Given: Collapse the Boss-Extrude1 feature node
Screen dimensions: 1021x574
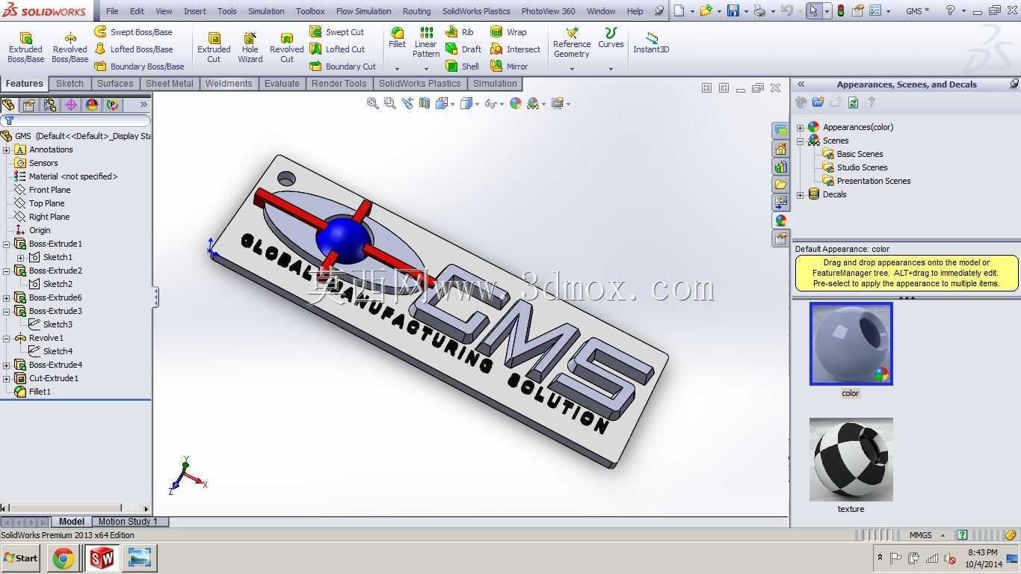Looking at the screenshot, I should point(7,244).
